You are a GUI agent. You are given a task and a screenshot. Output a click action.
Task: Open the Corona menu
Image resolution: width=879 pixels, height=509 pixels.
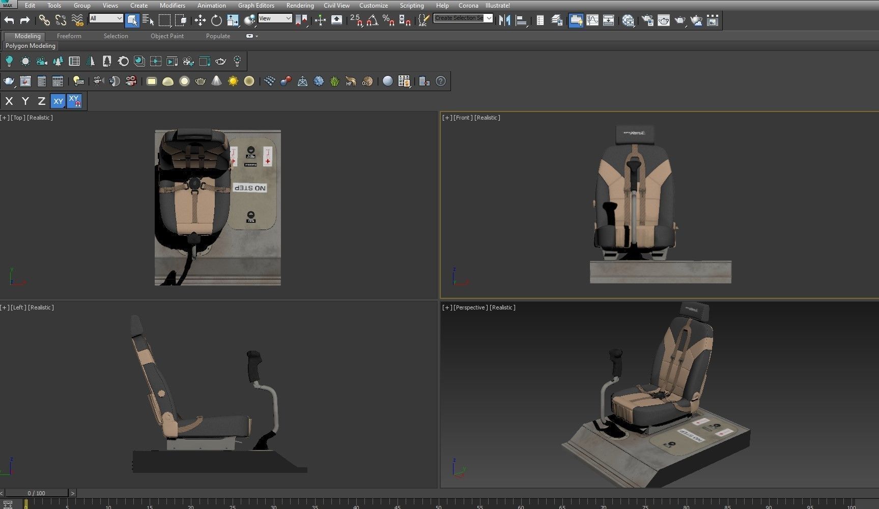pos(468,6)
